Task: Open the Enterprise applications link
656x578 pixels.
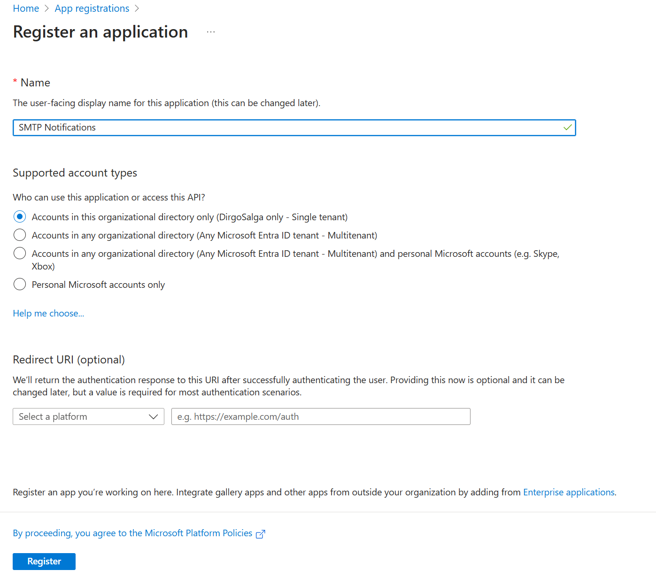Action: 569,492
